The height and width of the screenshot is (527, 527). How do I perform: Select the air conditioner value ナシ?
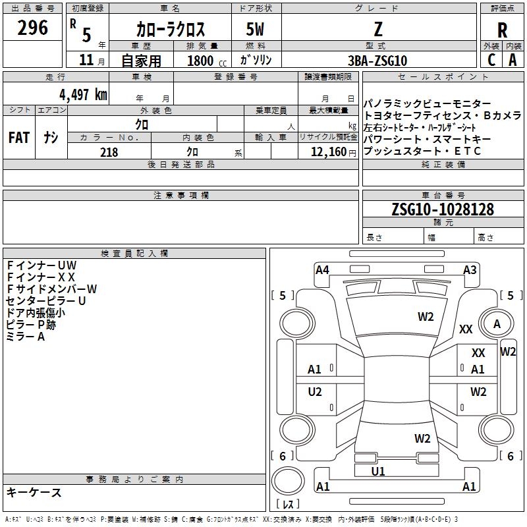pos(51,137)
